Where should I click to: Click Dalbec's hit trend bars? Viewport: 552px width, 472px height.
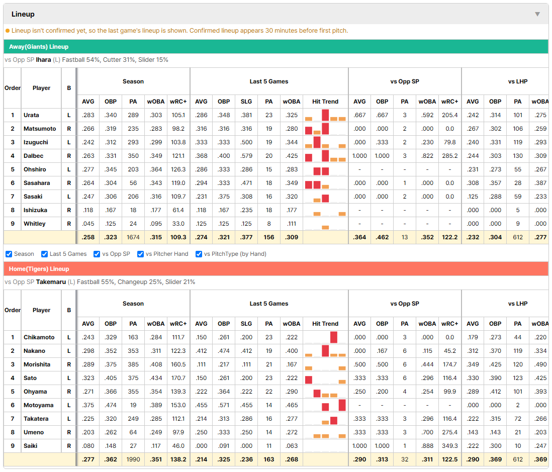point(325,156)
